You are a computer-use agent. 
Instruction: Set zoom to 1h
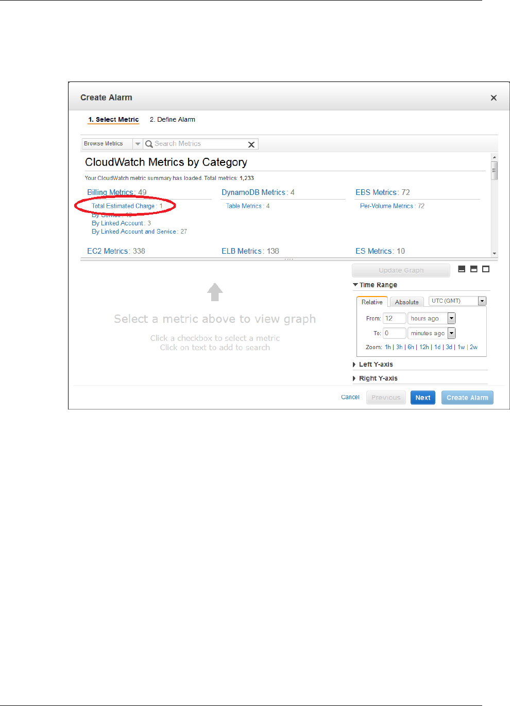tap(388, 347)
